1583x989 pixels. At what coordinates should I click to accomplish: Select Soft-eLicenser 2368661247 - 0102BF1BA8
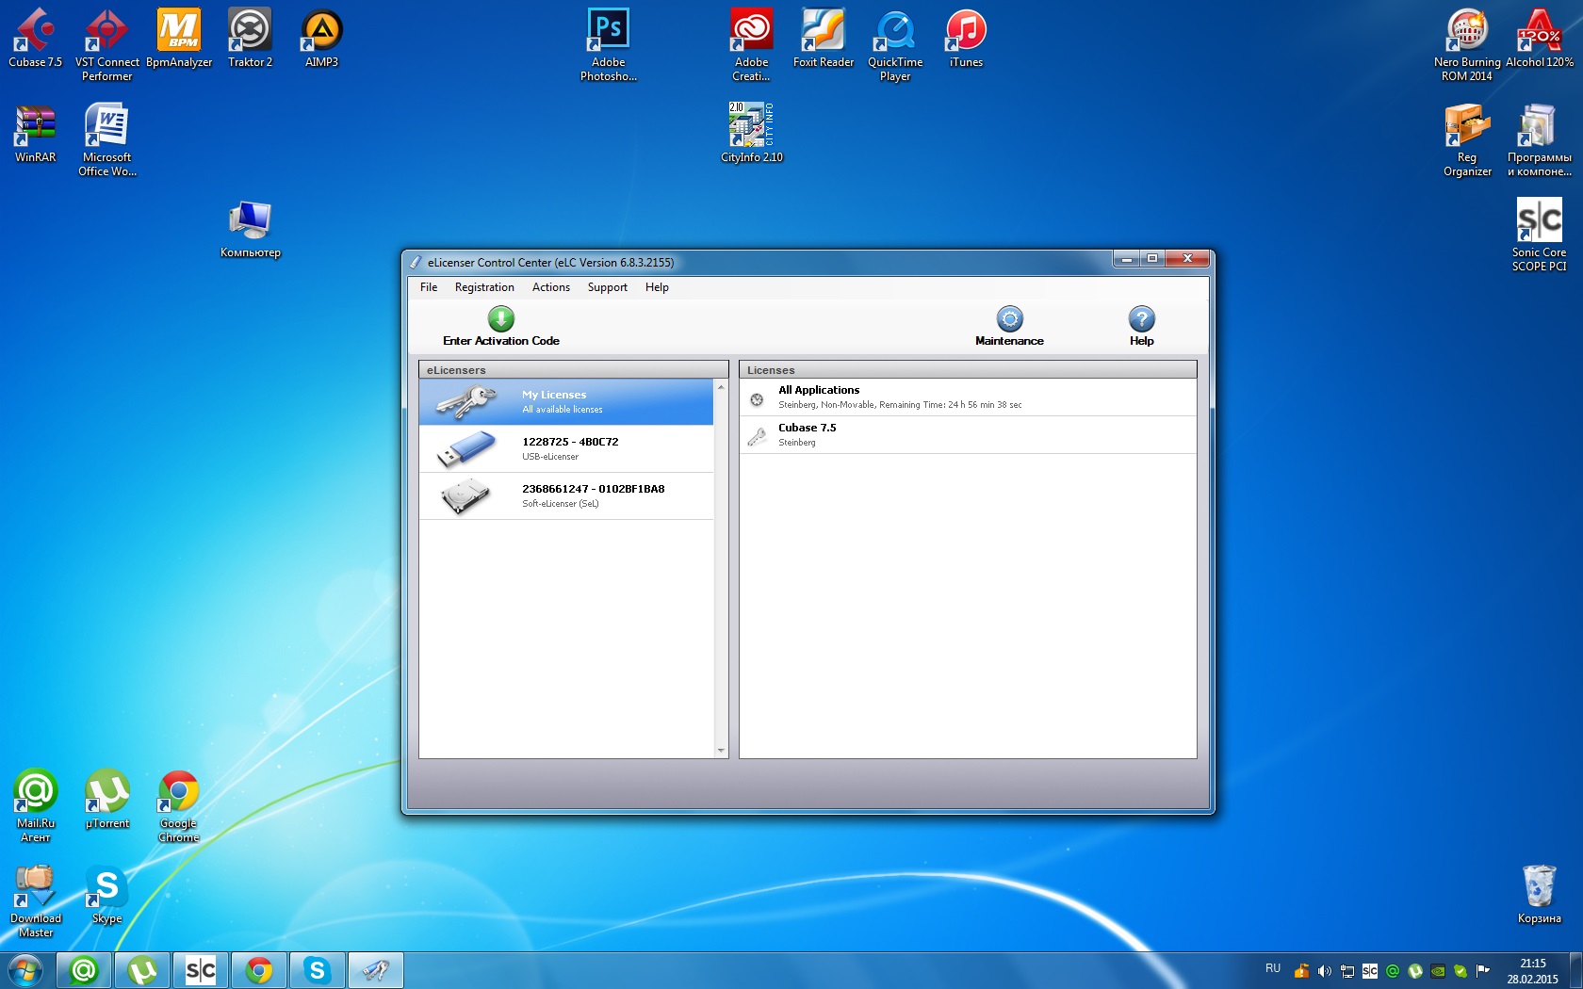coord(566,496)
